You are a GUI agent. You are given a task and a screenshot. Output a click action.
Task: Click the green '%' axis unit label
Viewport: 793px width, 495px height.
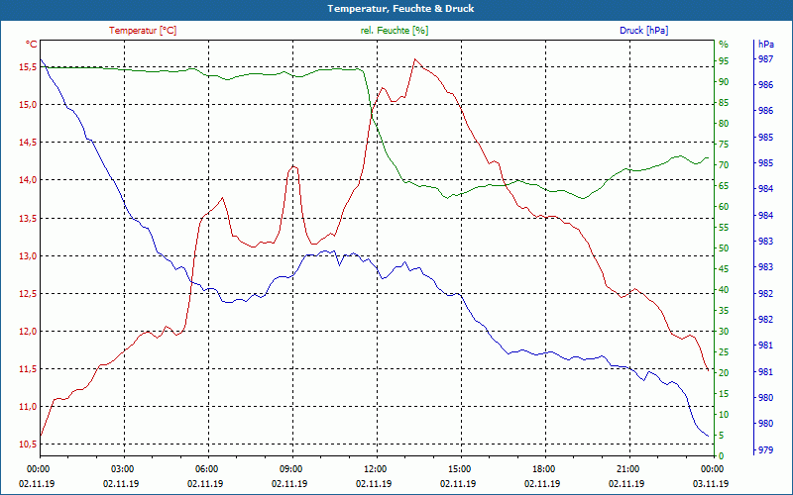pyautogui.click(x=723, y=45)
